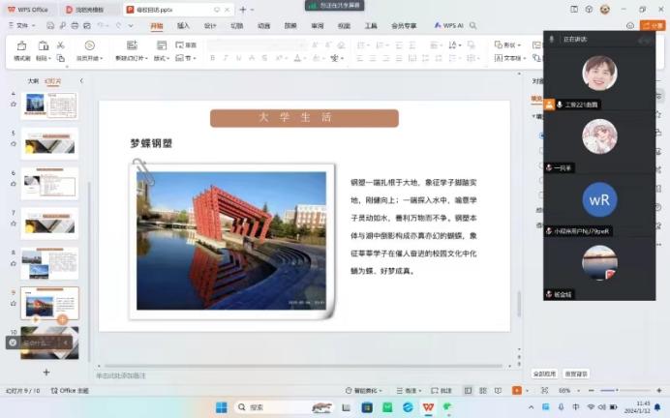Viewport: 670px width, 418px height.
Task: Start slideshow from the orange status bar button
Action: point(516,390)
